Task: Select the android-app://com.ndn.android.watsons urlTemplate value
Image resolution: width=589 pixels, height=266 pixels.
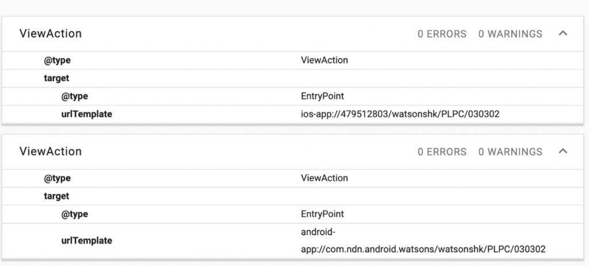Action: point(423,241)
